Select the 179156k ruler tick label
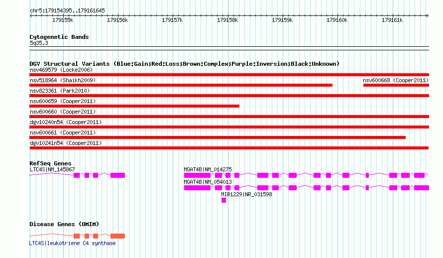 coord(117,20)
